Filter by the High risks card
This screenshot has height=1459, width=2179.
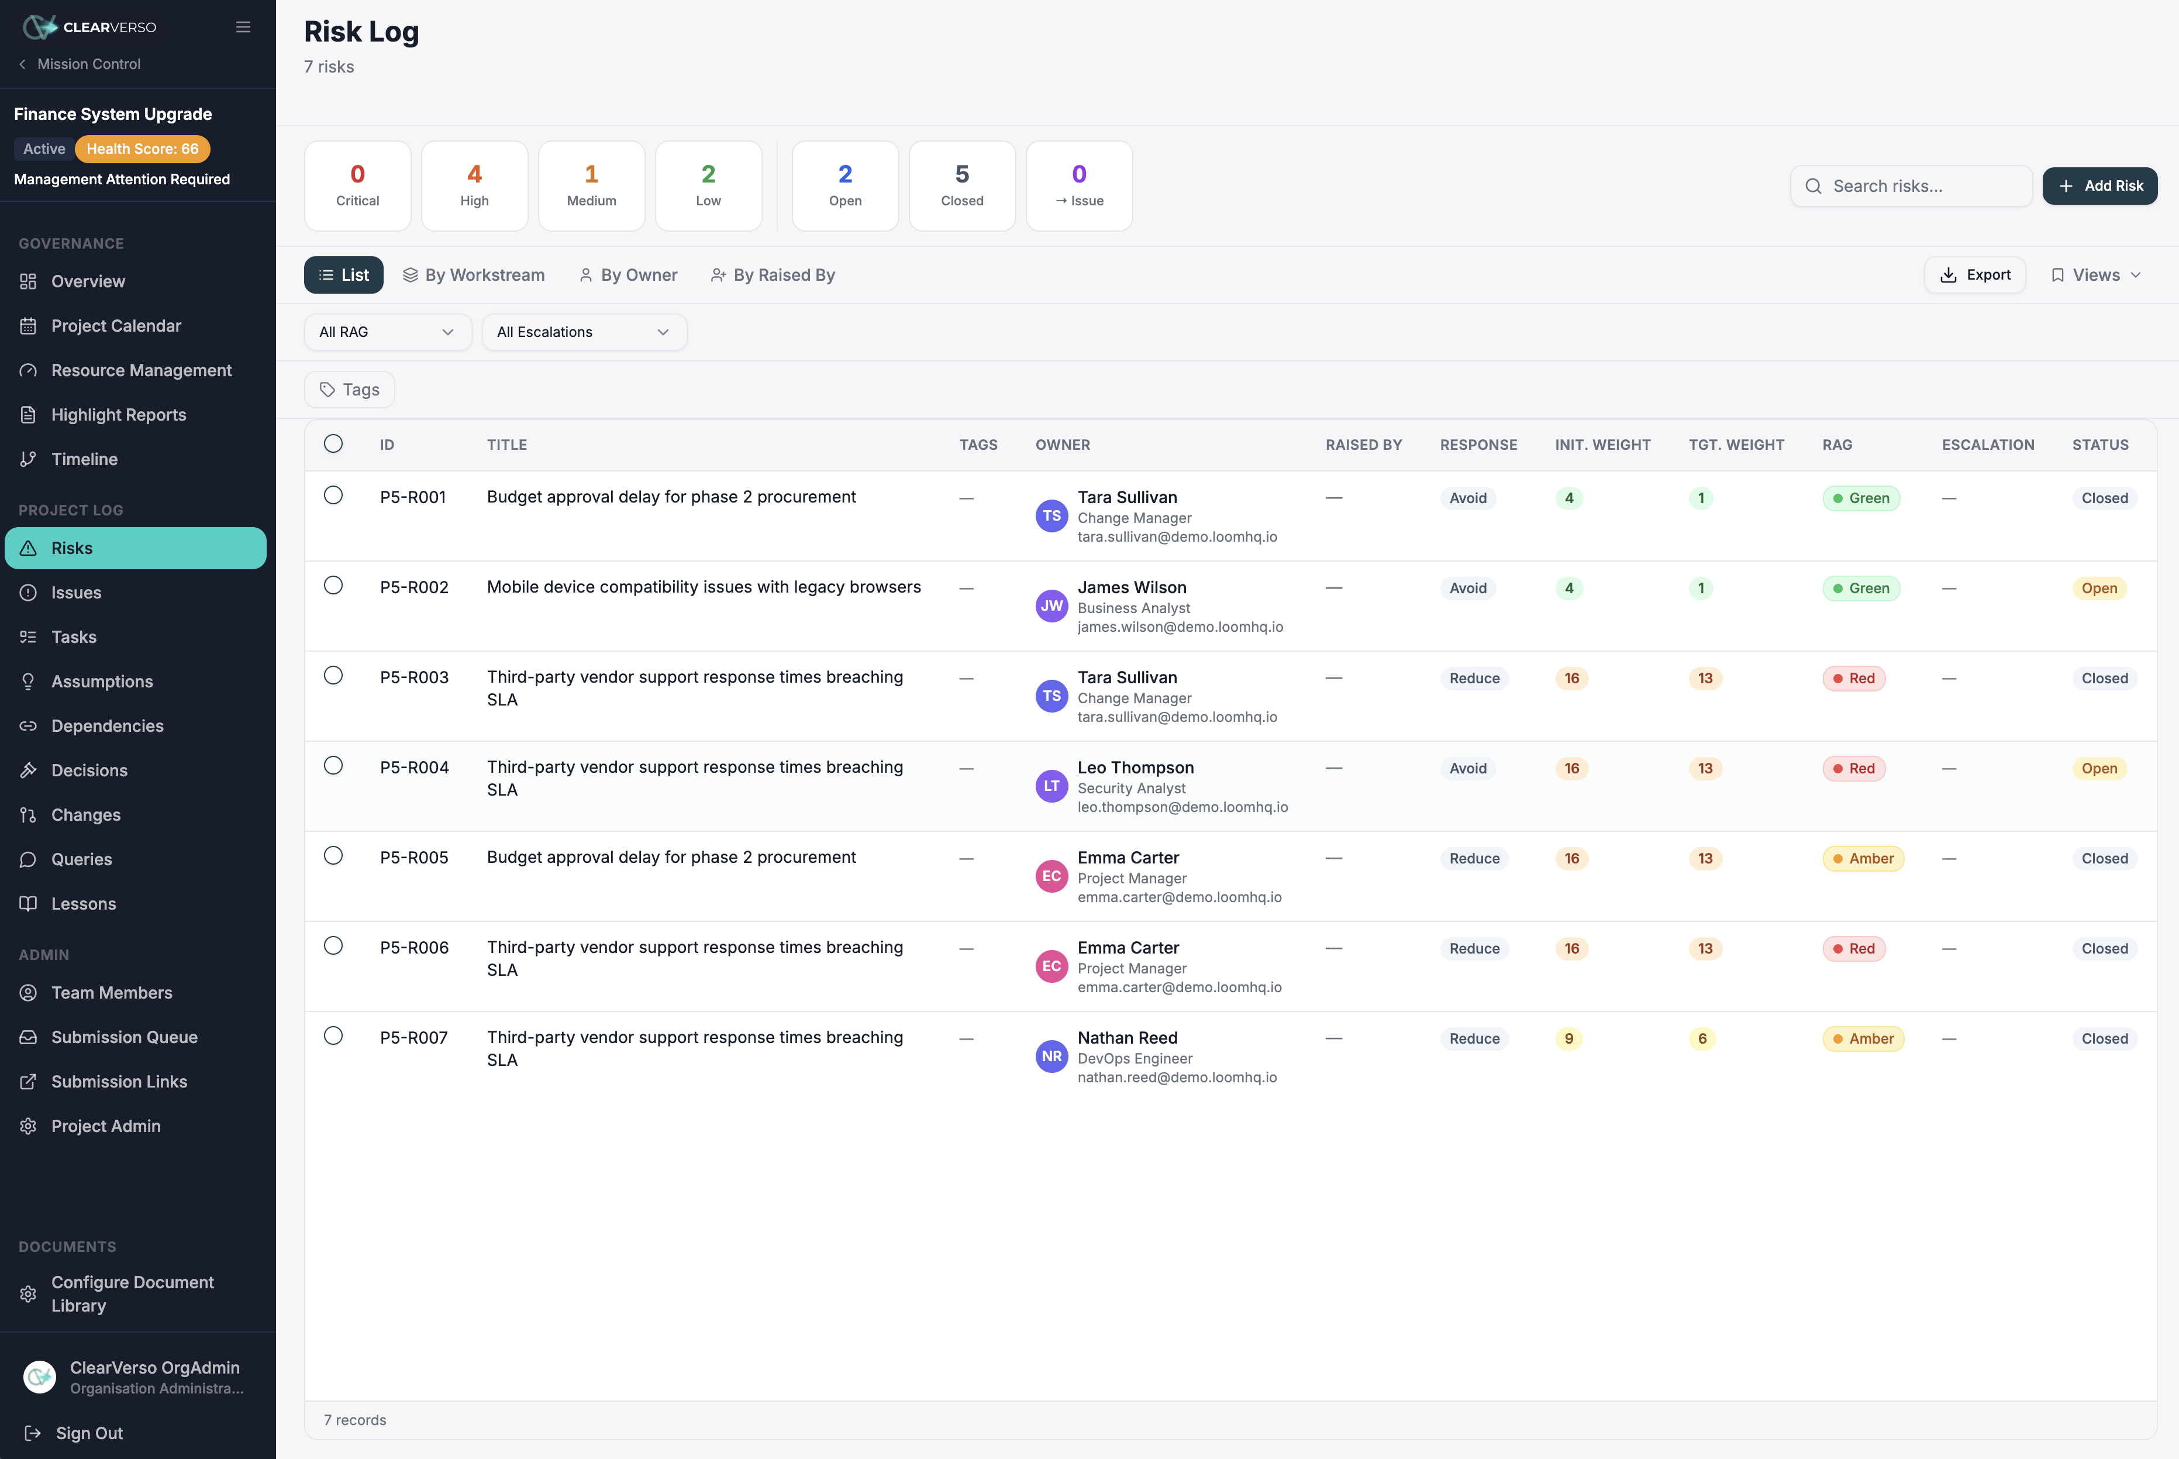point(474,185)
